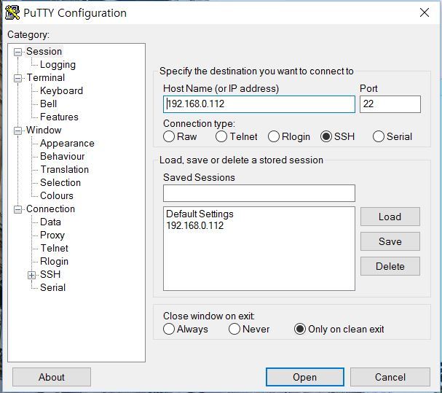The image size is (442, 393).
Task: Collapse the Window tree node
Action: 17,131
